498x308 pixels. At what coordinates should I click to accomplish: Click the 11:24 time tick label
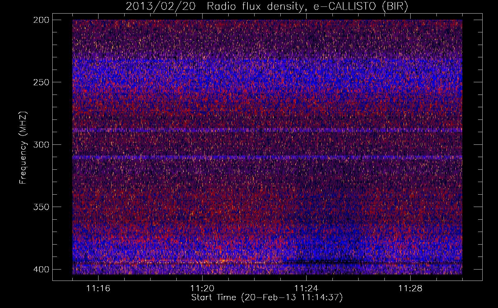pyautogui.click(x=306, y=289)
